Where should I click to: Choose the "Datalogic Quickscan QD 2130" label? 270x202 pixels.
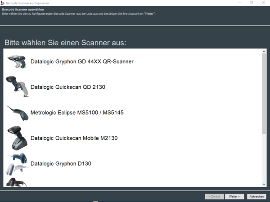67,87
